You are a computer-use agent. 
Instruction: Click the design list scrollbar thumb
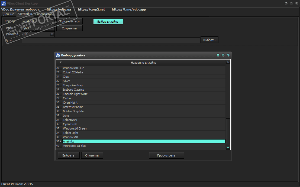coord(228,131)
